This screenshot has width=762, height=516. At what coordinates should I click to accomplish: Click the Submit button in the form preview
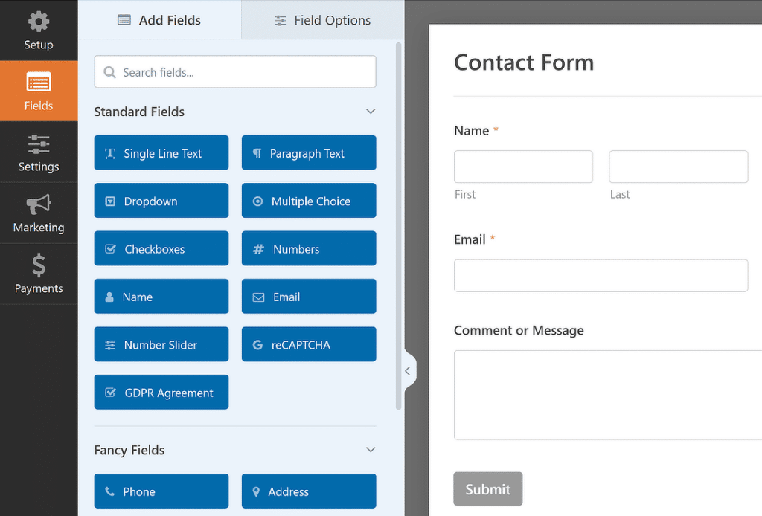click(487, 488)
